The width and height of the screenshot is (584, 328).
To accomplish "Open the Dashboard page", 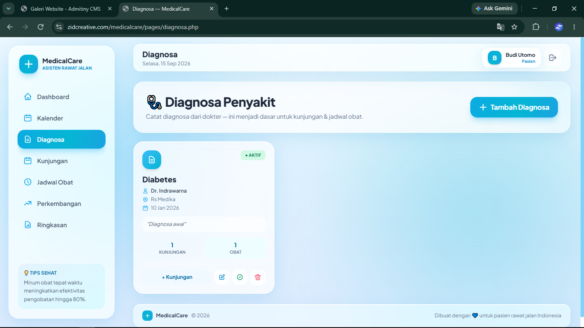I will pos(62,97).
